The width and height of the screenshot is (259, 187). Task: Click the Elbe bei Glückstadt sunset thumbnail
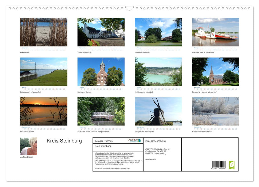(x=43, y=111)
